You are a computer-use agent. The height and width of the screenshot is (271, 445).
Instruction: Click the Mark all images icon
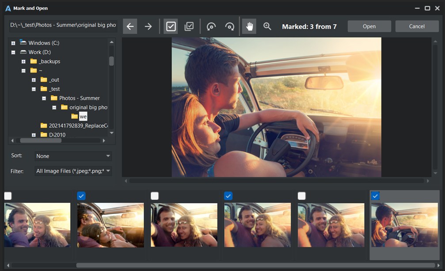pyautogui.click(x=189, y=26)
